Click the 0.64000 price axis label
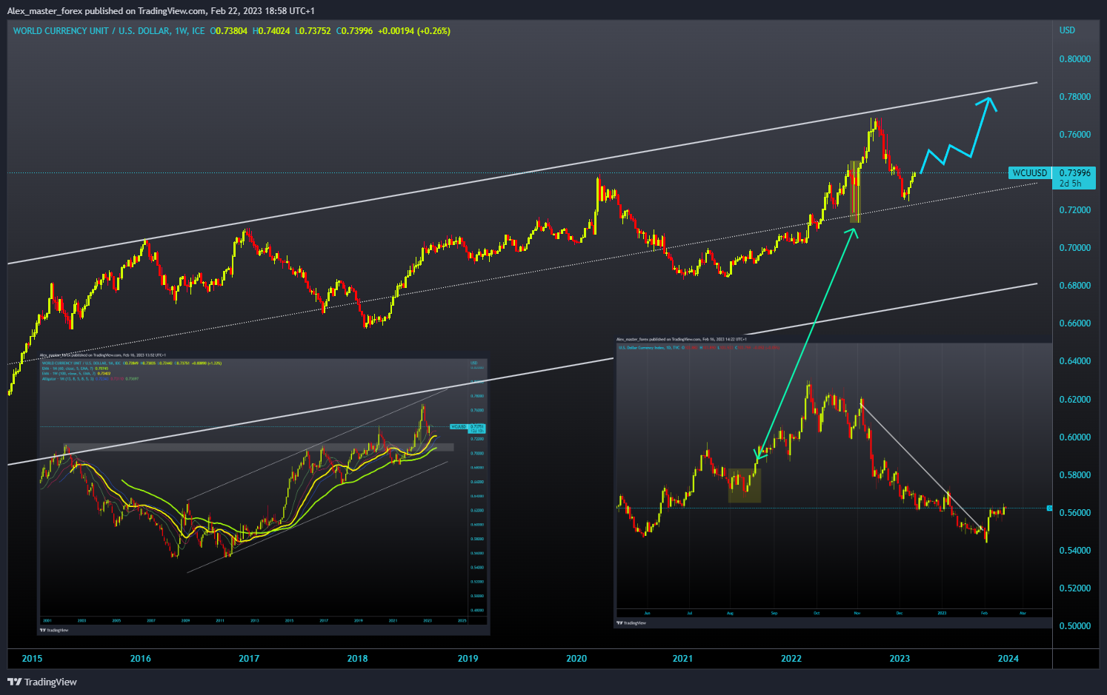The width and height of the screenshot is (1107, 695). (x=1074, y=361)
